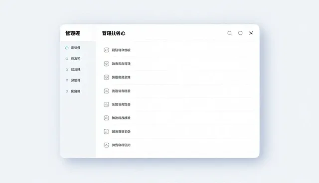Image resolution: width=319 pixels, height=183 pixels.
Task: Open the second sidebar menu label
Action: 75,59
